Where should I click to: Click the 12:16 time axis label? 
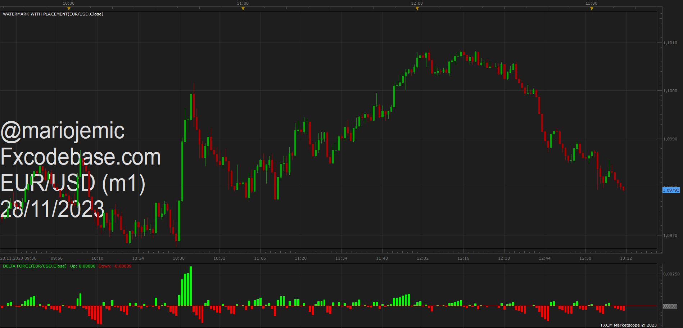click(463, 258)
